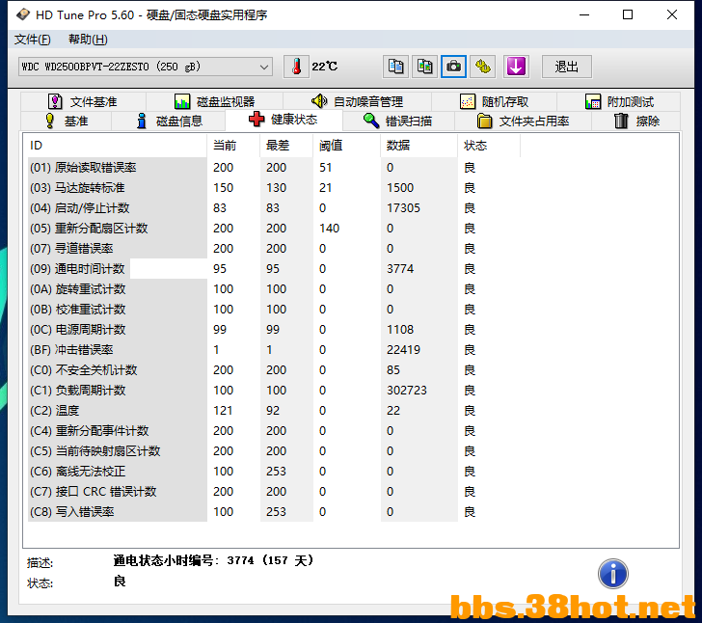This screenshot has height=623, width=702.
Task: Switch to the 随机存取 tab
Action: [x=495, y=101]
